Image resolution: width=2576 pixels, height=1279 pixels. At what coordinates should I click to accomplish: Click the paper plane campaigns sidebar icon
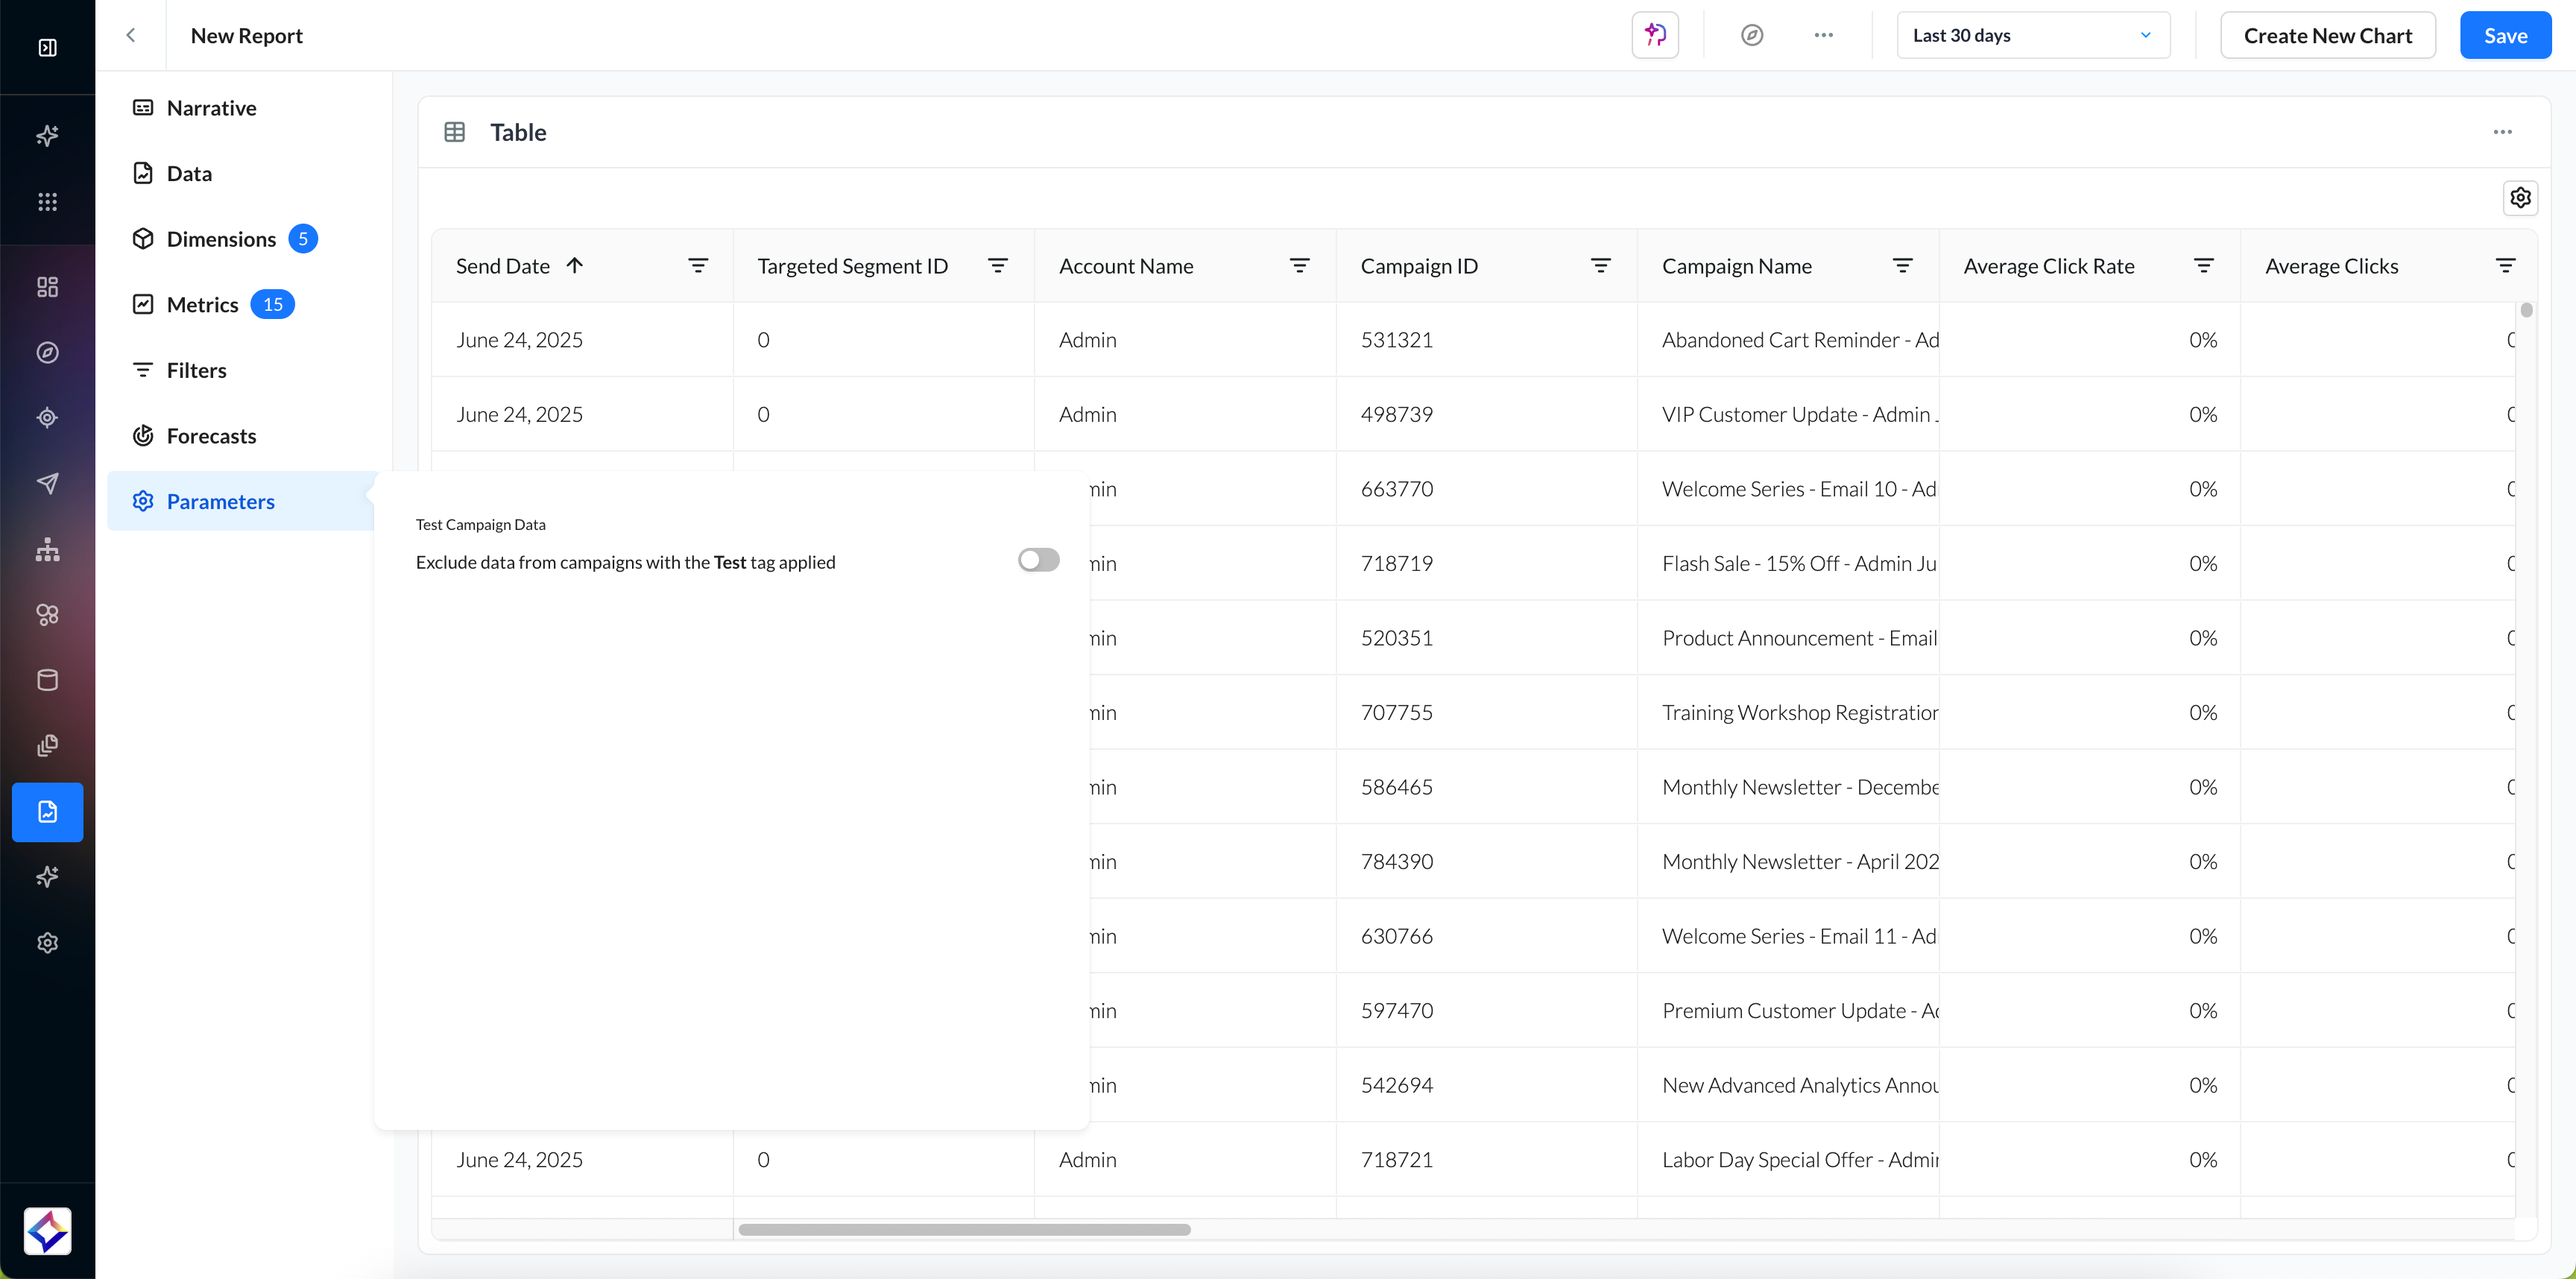pyautogui.click(x=47, y=484)
